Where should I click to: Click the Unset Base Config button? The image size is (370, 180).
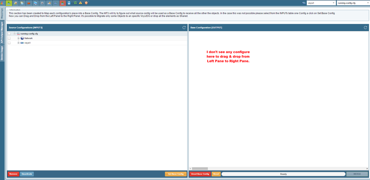point(200,174)
